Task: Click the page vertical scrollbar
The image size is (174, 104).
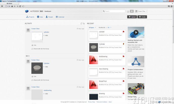Action: pyautogui.click(x=173, y=27)
